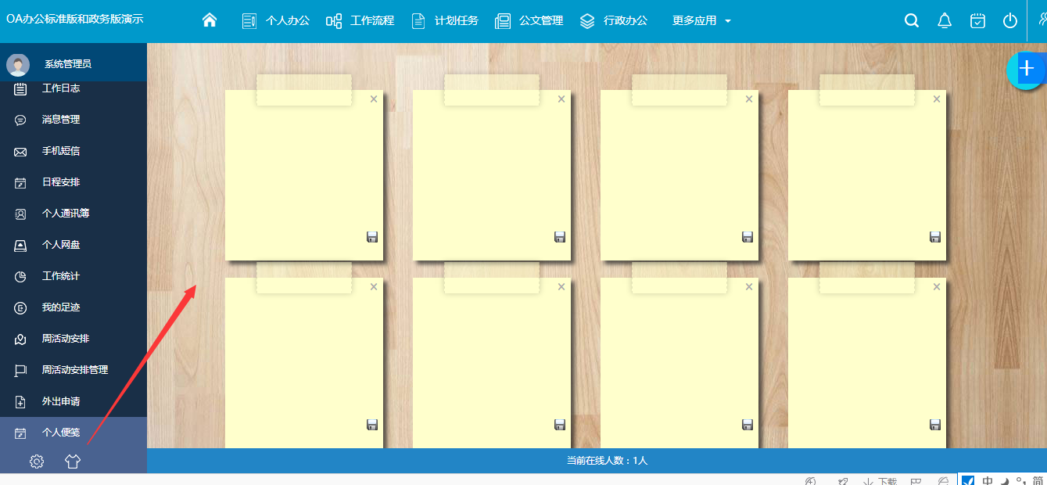Click the 系统管理员 user name
Image resolution: width=1047 pixels, height=485 pixels.
(68, 64)
